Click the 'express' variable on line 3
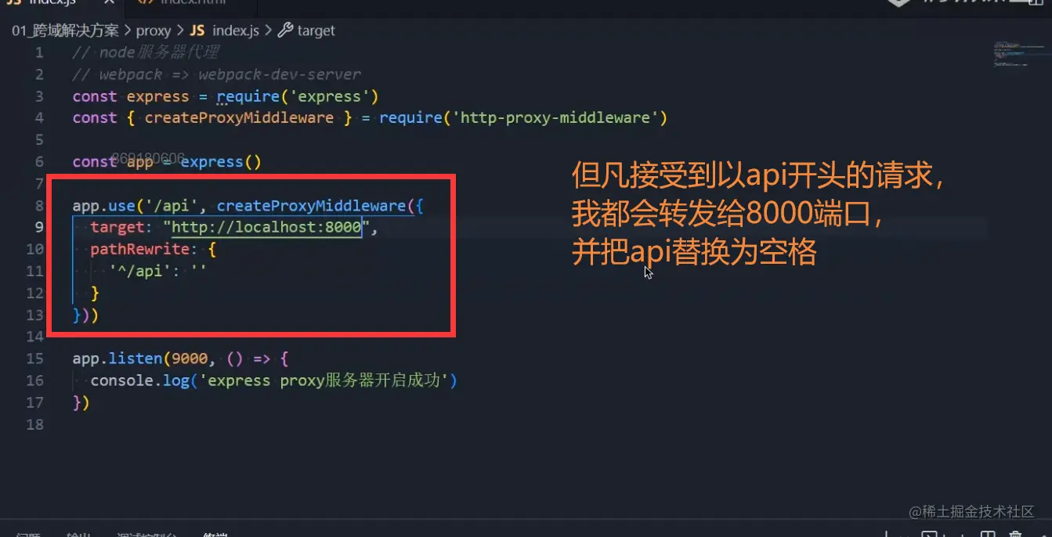Viewport: 1052px width, 537px height. coord(157,96)
